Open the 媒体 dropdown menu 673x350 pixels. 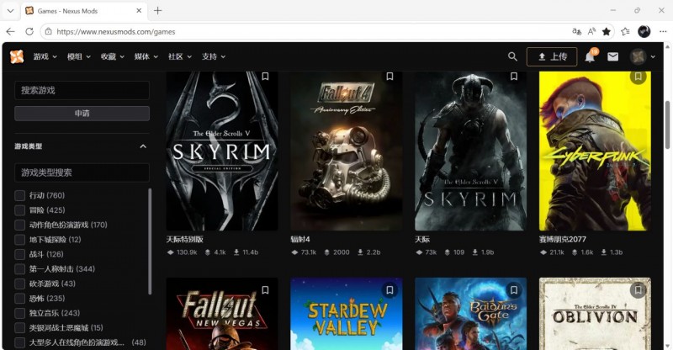click(146, 56)
